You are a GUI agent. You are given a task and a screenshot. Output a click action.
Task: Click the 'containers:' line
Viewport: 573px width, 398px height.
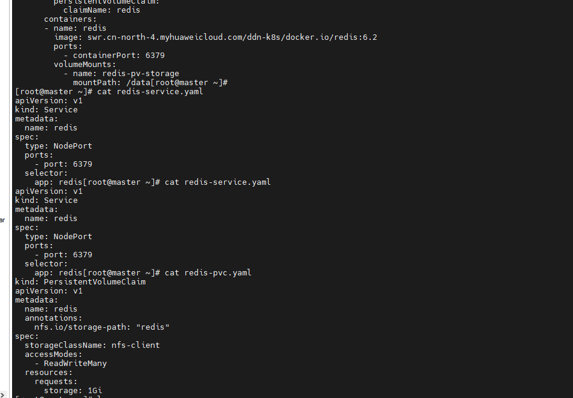70,19
